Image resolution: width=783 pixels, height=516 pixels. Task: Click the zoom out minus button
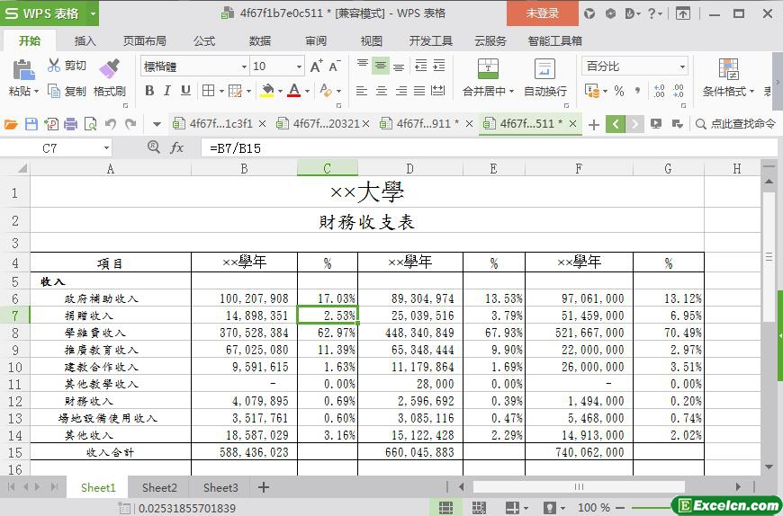620,508
